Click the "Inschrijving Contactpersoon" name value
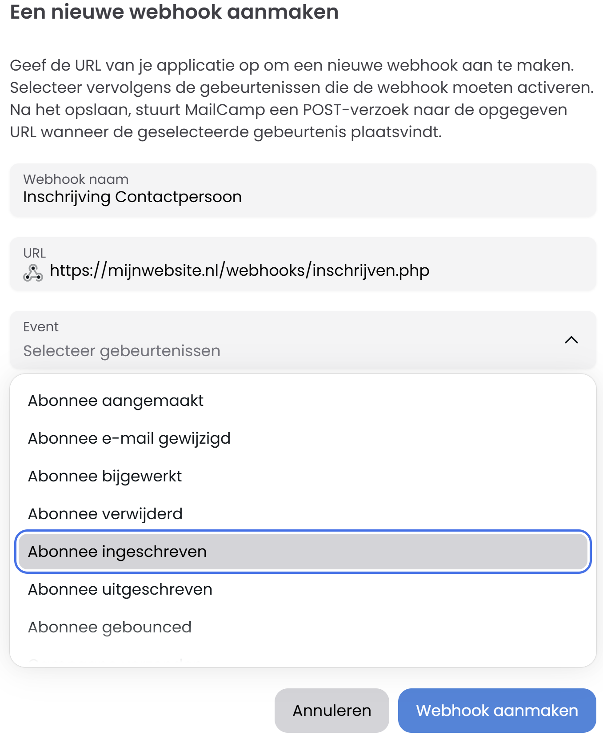 (x=132, y=196)
